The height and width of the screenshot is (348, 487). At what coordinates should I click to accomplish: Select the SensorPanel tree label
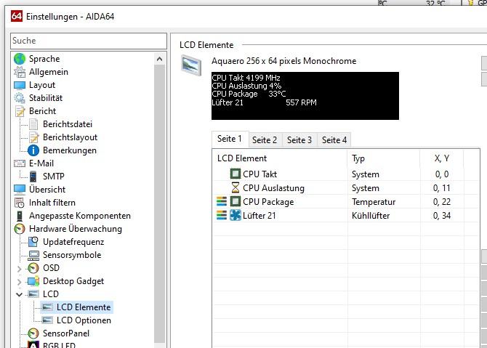pos(66,333)
